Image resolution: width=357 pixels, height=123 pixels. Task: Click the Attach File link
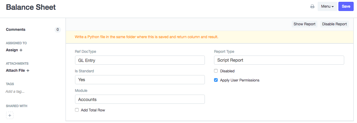tap(15, 71)
